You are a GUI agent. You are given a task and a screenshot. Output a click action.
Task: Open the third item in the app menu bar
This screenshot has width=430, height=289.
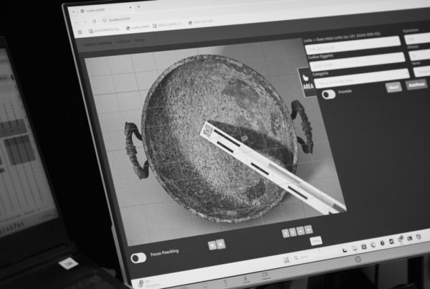139,40
